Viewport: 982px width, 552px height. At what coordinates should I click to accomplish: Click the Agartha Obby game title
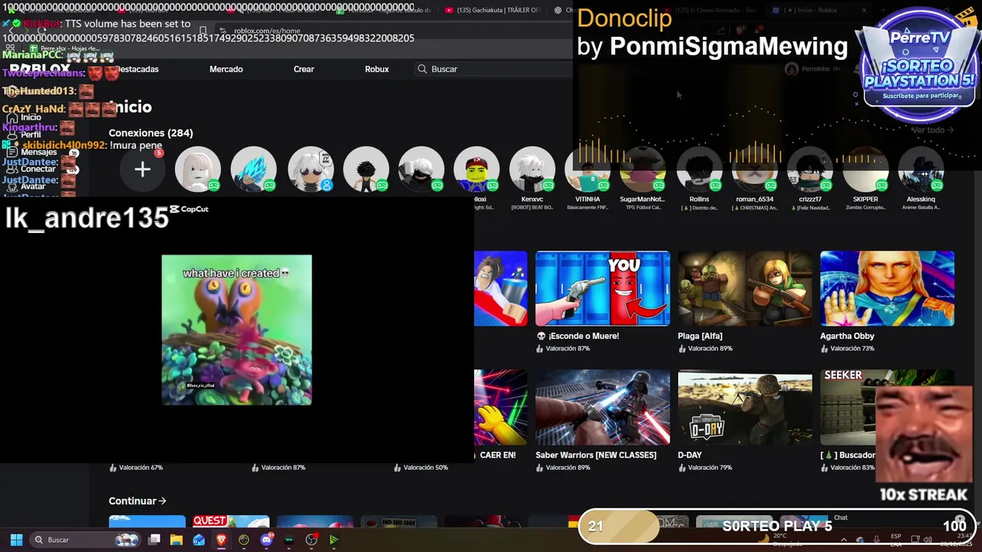point(847,336)
